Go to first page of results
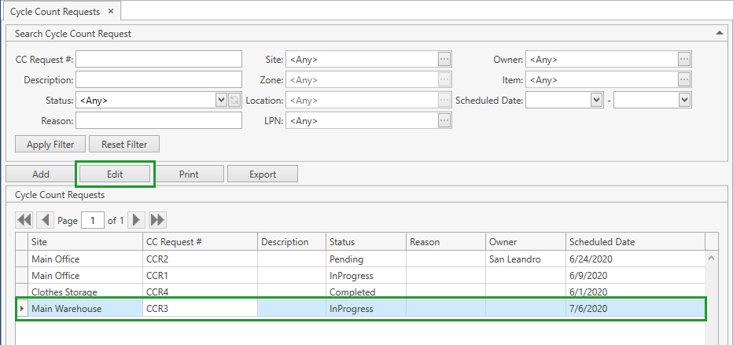The width and height of the screenshot is (733, 345). pos(24,220)
